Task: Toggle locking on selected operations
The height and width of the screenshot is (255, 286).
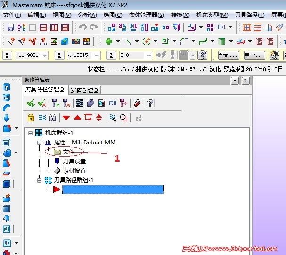Action: 31,118
